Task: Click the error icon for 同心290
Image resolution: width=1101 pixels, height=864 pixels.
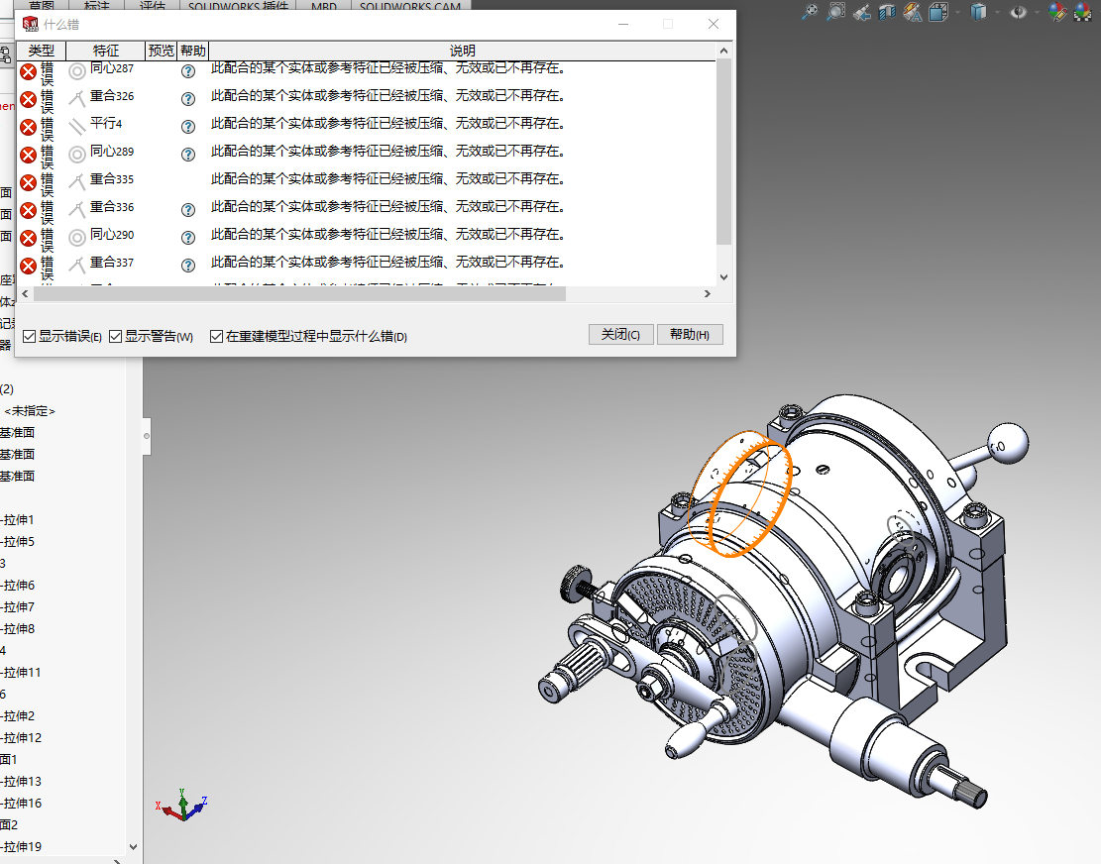Action: pyautogui.click(x=28, y=238)
